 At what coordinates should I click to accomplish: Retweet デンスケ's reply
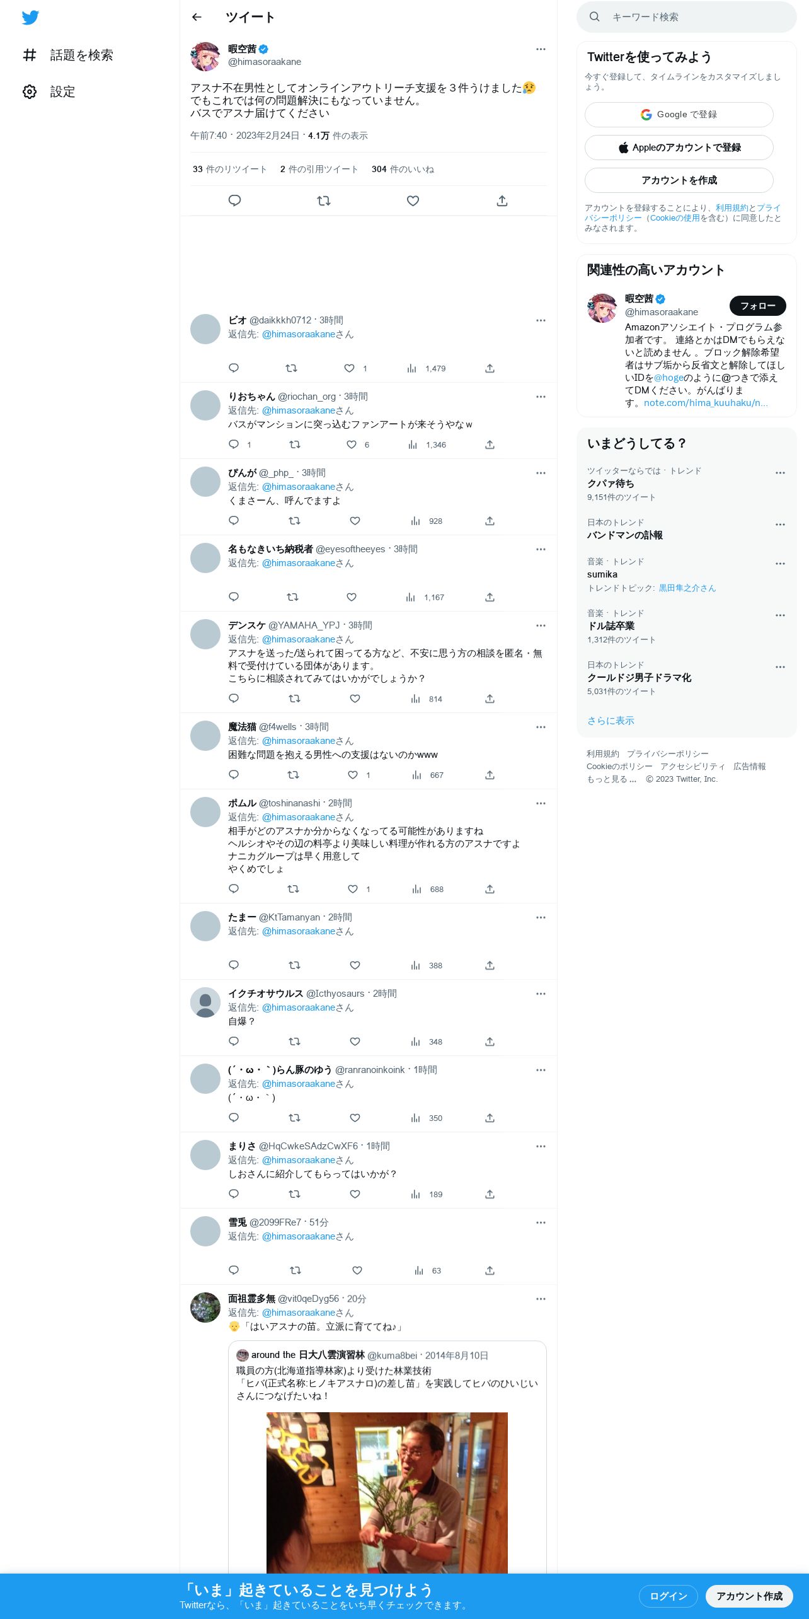(294, 699)
